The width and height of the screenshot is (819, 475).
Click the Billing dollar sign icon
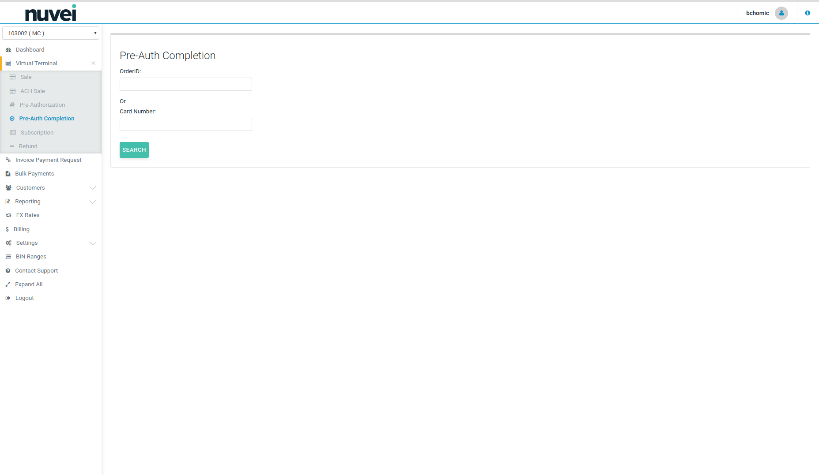click(x=7, y=229)
